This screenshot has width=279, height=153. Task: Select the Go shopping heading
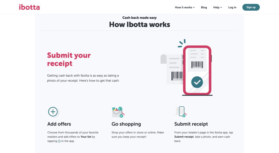coord(126,124)
